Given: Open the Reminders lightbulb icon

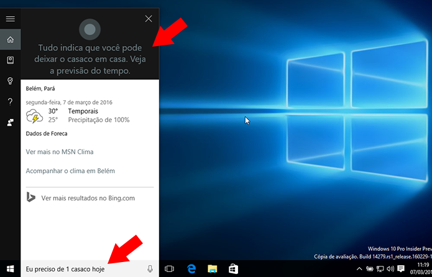Looking at the screenshot, I should (x=10, y=81).
